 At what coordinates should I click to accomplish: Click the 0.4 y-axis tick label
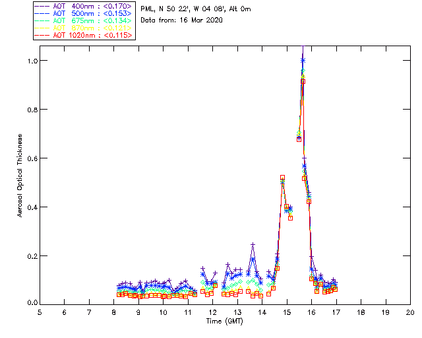point(32,207)
